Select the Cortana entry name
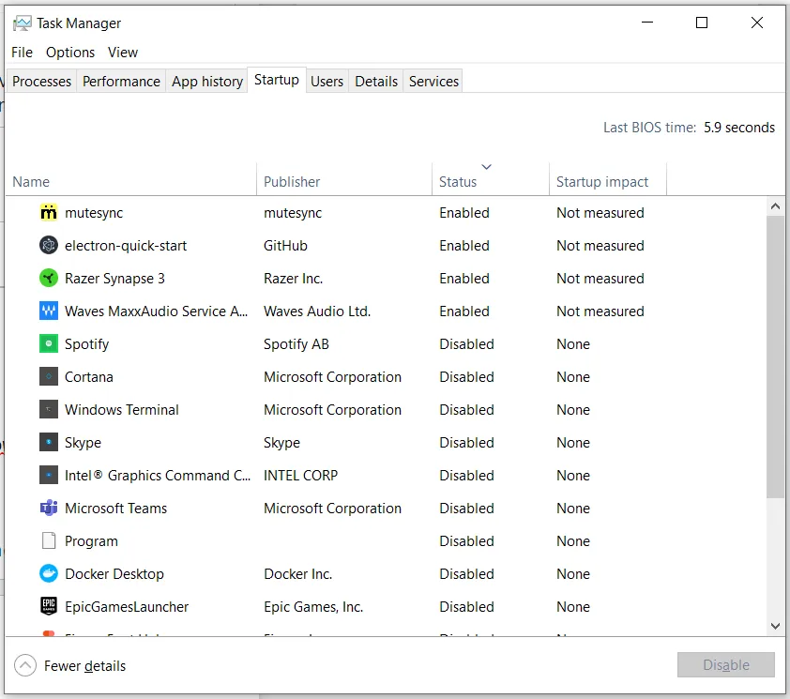This screenshot has height=699, width=790. click(89, 376)
